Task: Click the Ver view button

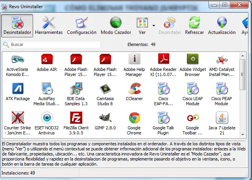Action: 142,26
